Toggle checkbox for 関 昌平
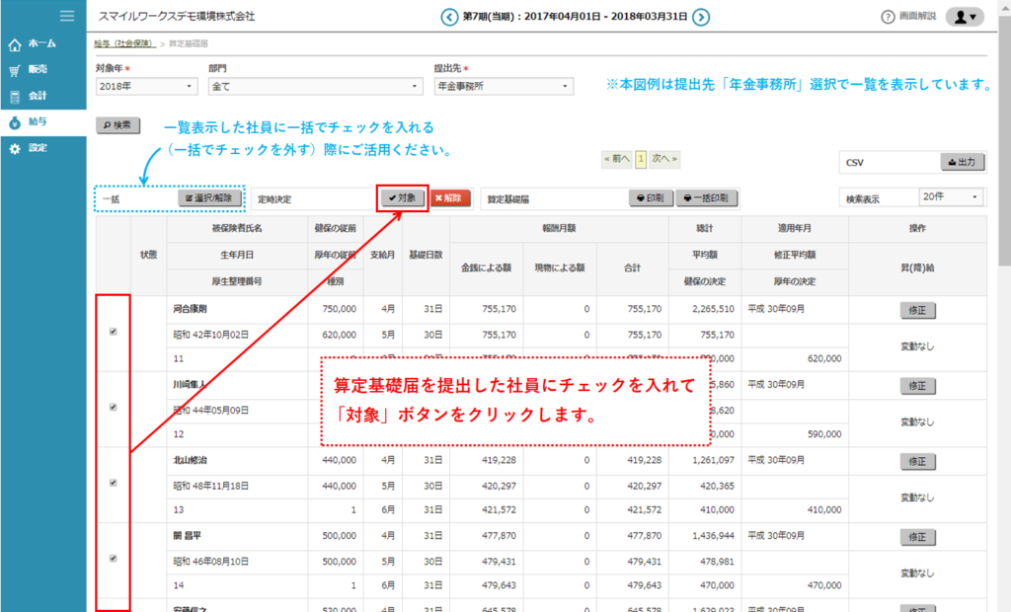 [113, 559]
